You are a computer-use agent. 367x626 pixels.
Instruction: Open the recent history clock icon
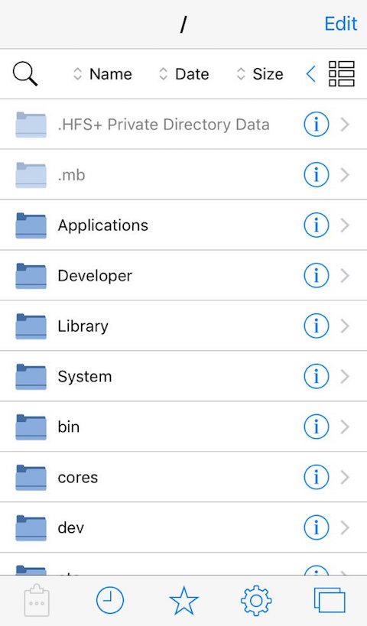110,600
